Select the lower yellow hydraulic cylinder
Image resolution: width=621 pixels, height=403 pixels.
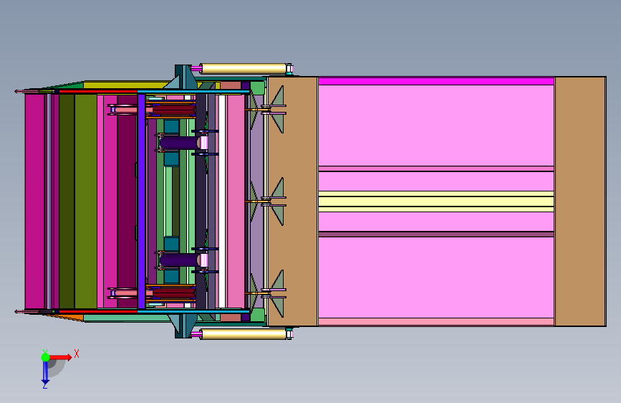244,334
